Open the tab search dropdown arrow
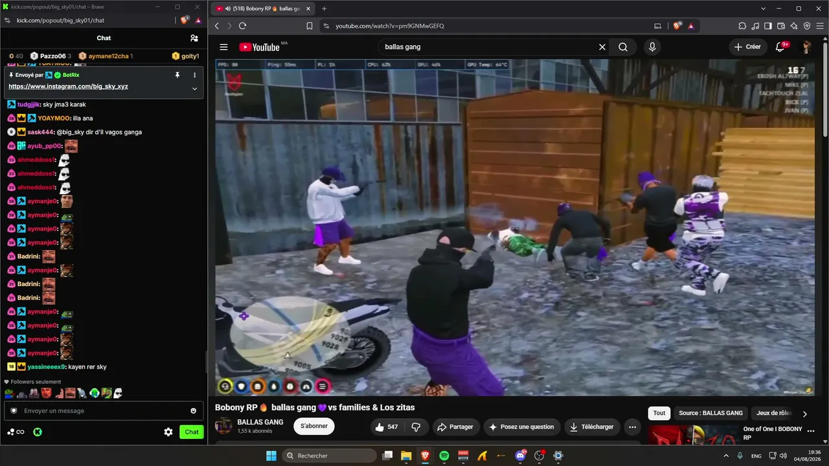This screenshot has width=829, height=466. tap(764, 8)
